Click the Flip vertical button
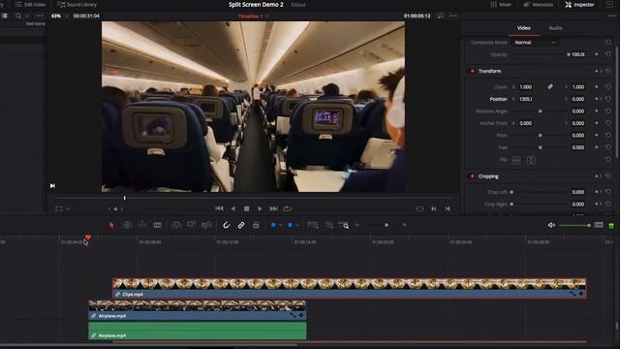Image resolution: width=620 pixels, height=349 pixels. point(531,160)
